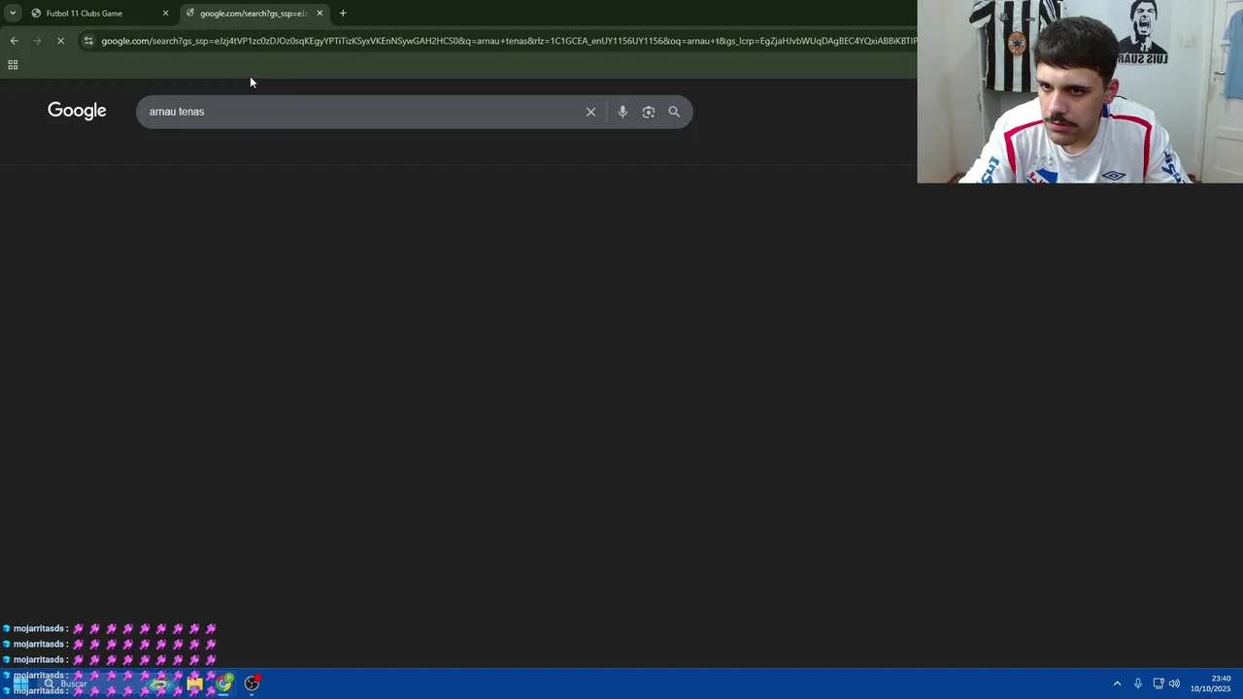Open a new tab with the plus button
Screen dimensions: 1243x699
(343, 14)
